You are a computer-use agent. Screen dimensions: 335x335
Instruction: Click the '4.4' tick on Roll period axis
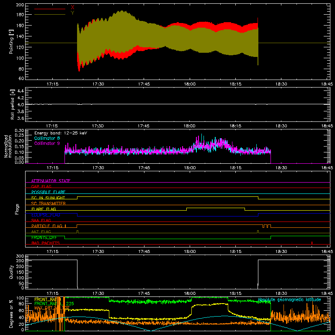[21, 91]
